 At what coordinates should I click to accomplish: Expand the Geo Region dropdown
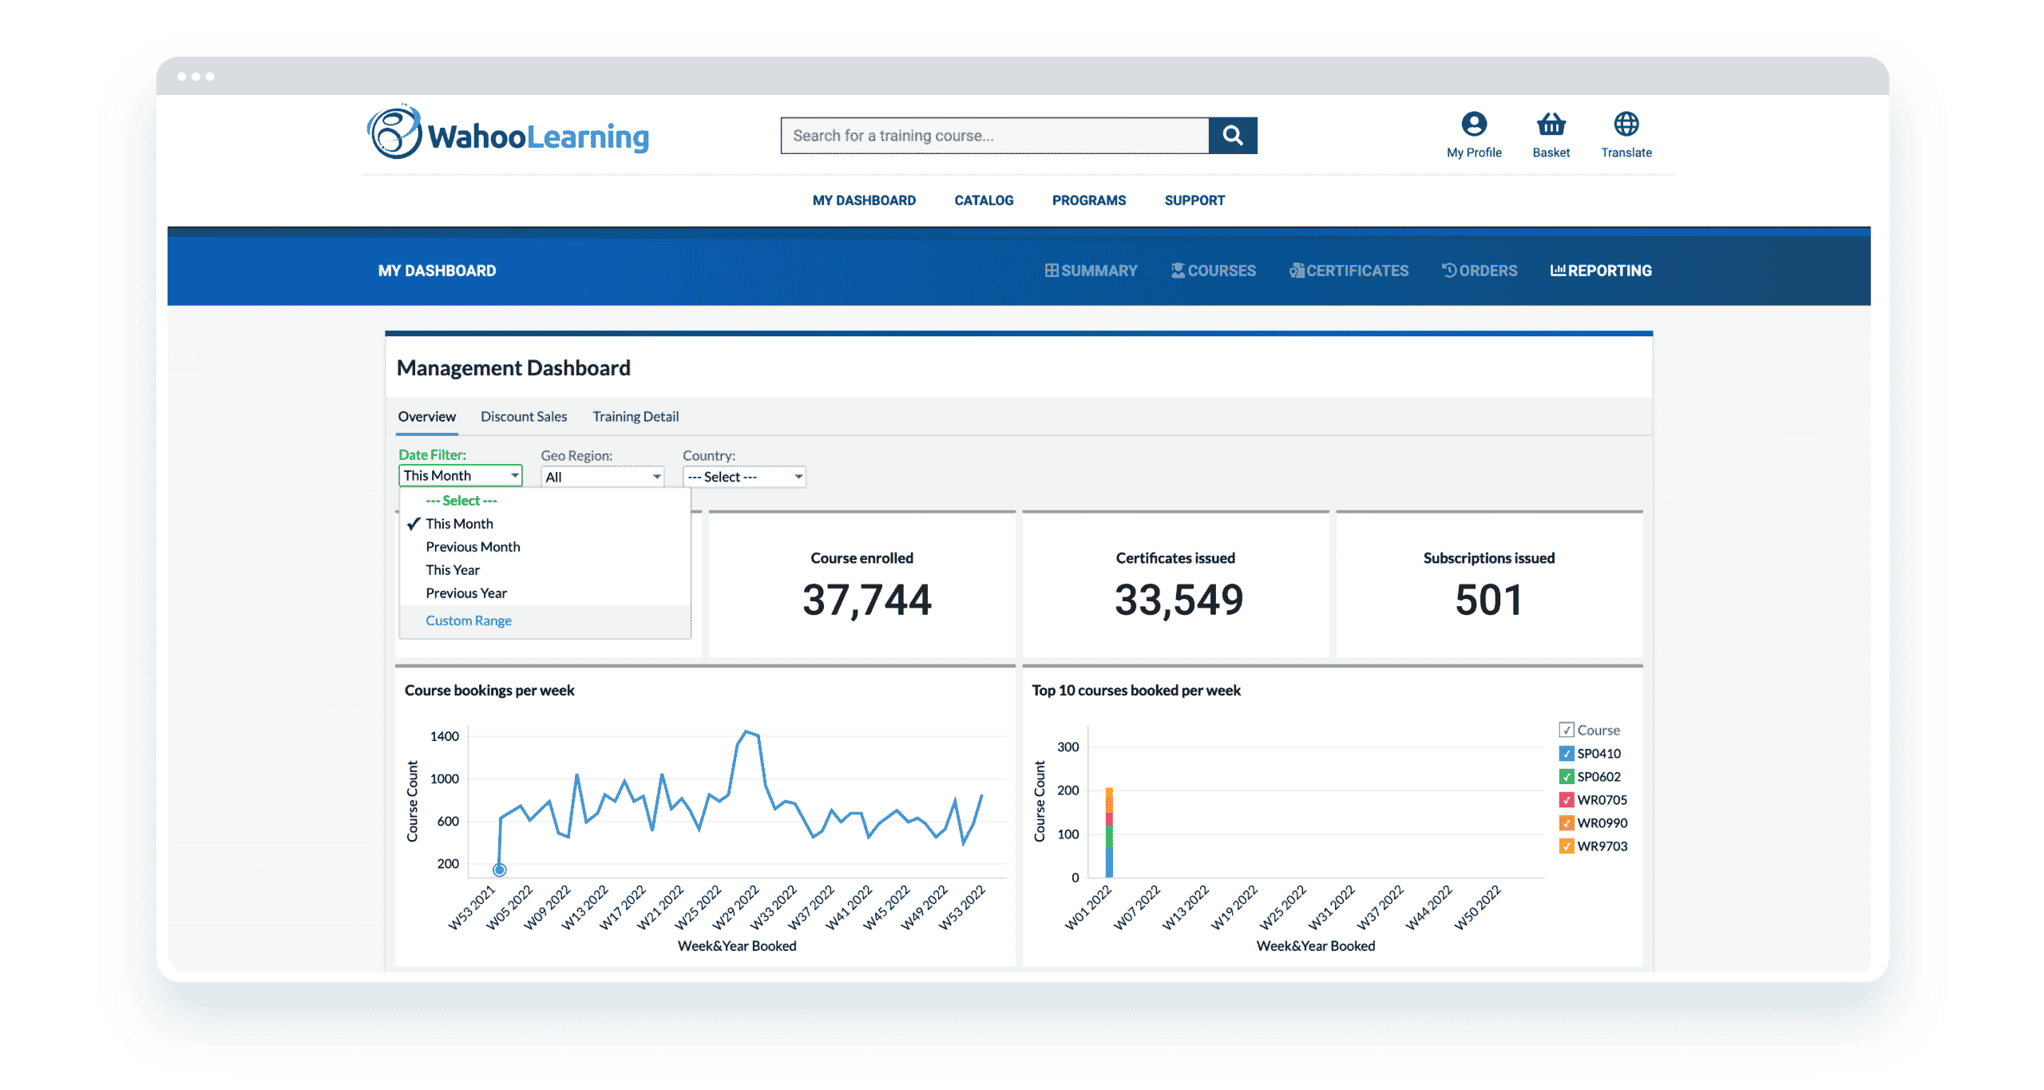[x=602, y=477]
